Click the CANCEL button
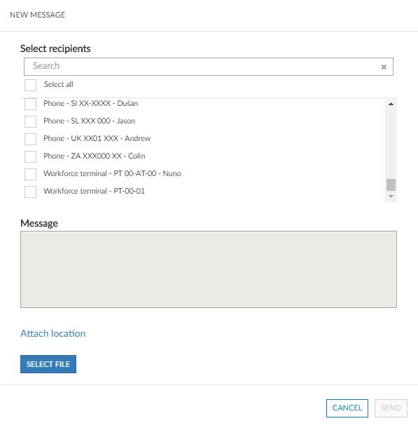The height and width of the screenshot is (428, 418). click(347, 408)
